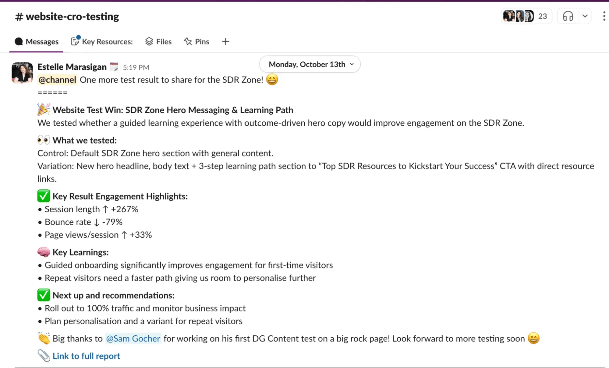
Task: Open Estelle Marasigan's profile avatar
Action: (x=22, y=73)
